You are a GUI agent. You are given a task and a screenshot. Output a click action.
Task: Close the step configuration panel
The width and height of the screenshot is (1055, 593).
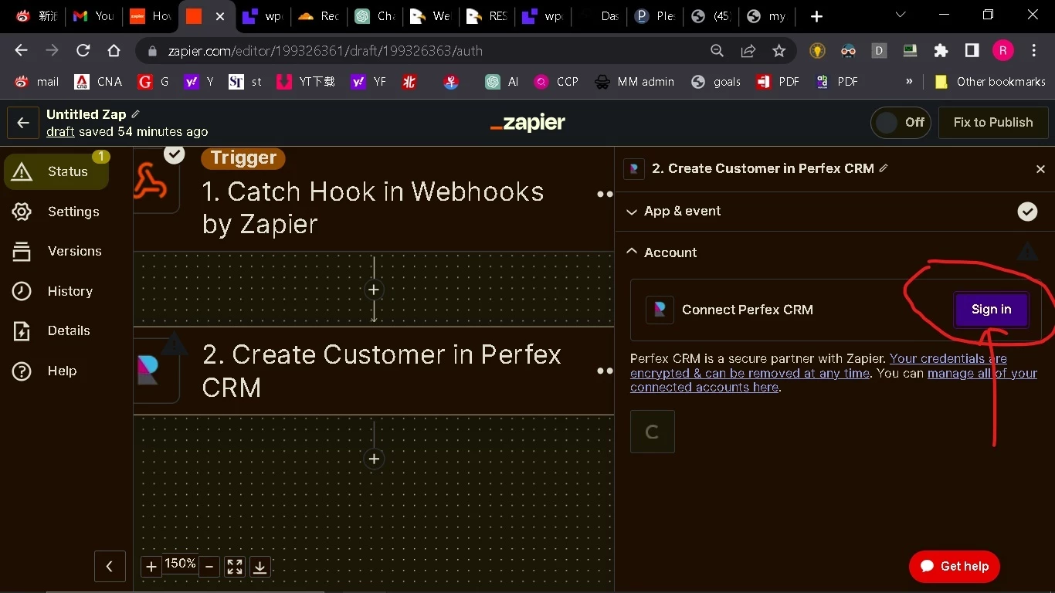1040,169
